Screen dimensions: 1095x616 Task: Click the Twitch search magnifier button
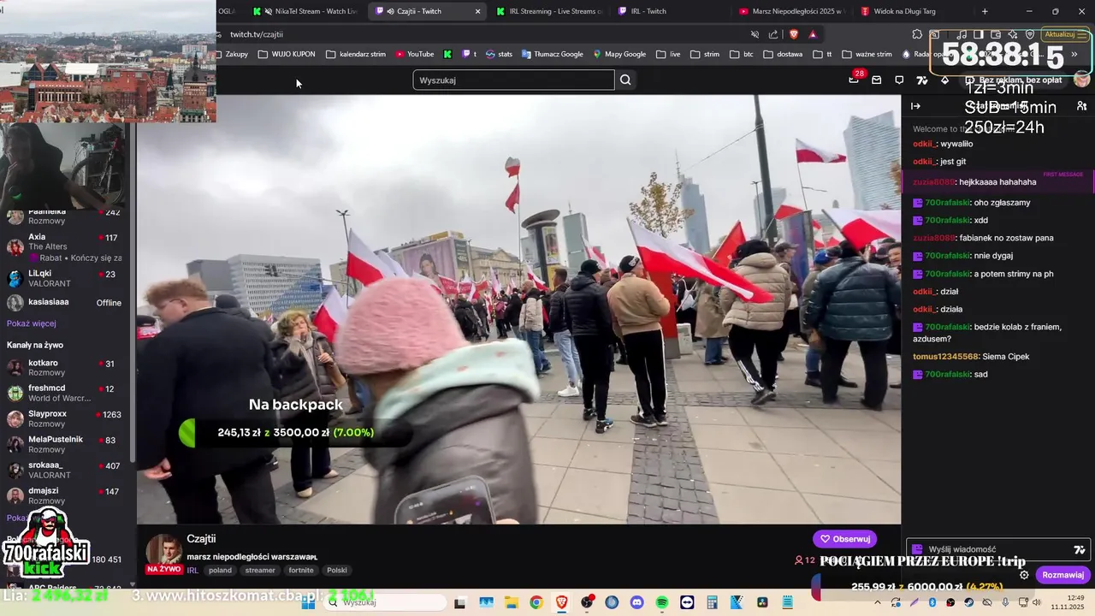click(625, 80)
